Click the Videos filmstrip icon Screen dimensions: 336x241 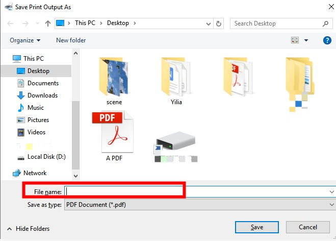click(x=21, y=132)
